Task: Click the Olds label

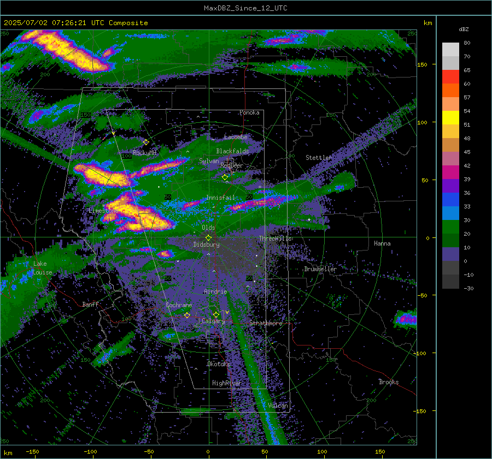Action: click(208, 228)
